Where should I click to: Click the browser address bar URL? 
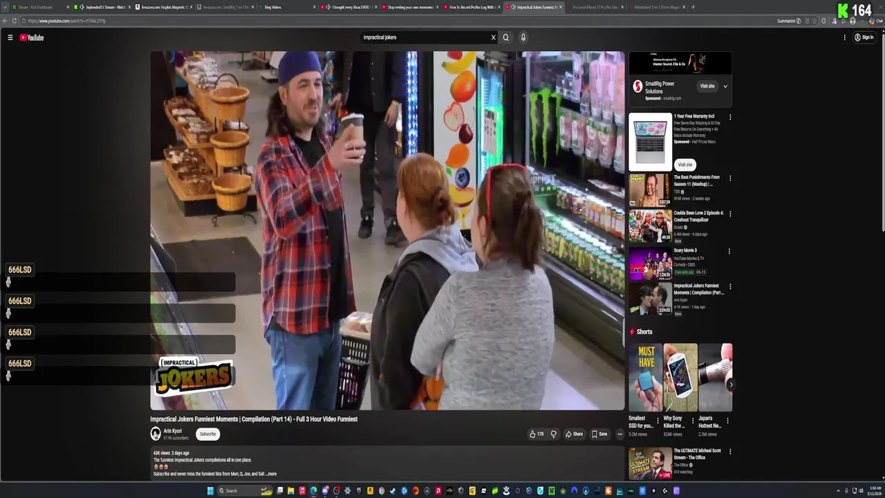pyautogui.click(x=66, y=21)
